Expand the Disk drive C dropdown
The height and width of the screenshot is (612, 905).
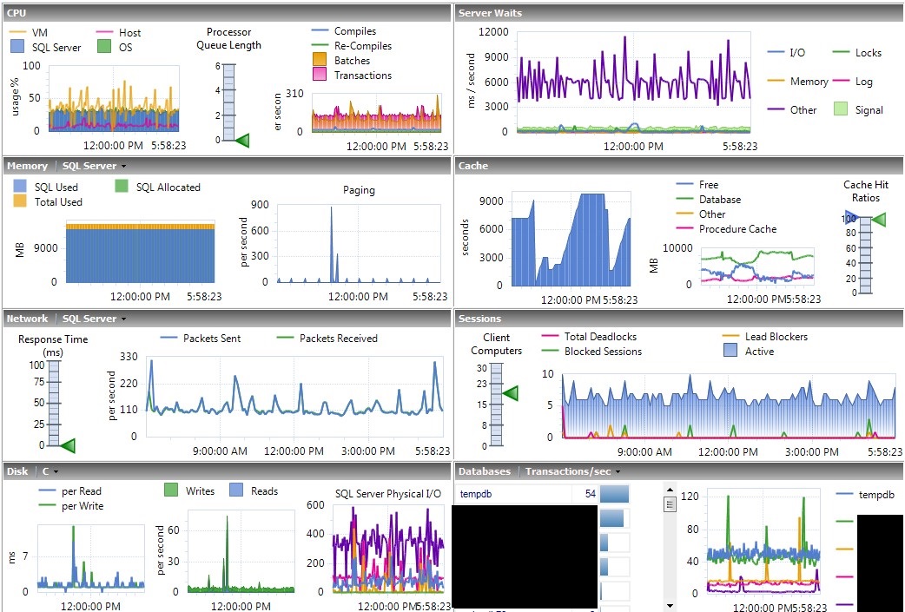pyautogui.click(x=51, y=471)
